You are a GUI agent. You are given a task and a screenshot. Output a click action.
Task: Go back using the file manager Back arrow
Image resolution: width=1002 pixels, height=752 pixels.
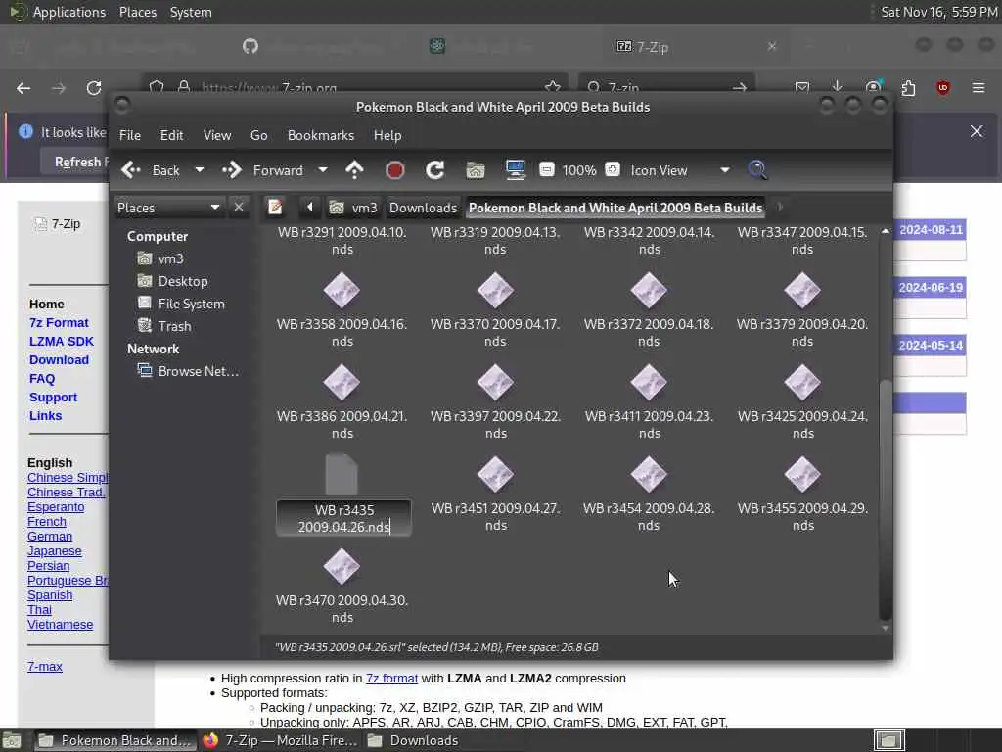131,170
